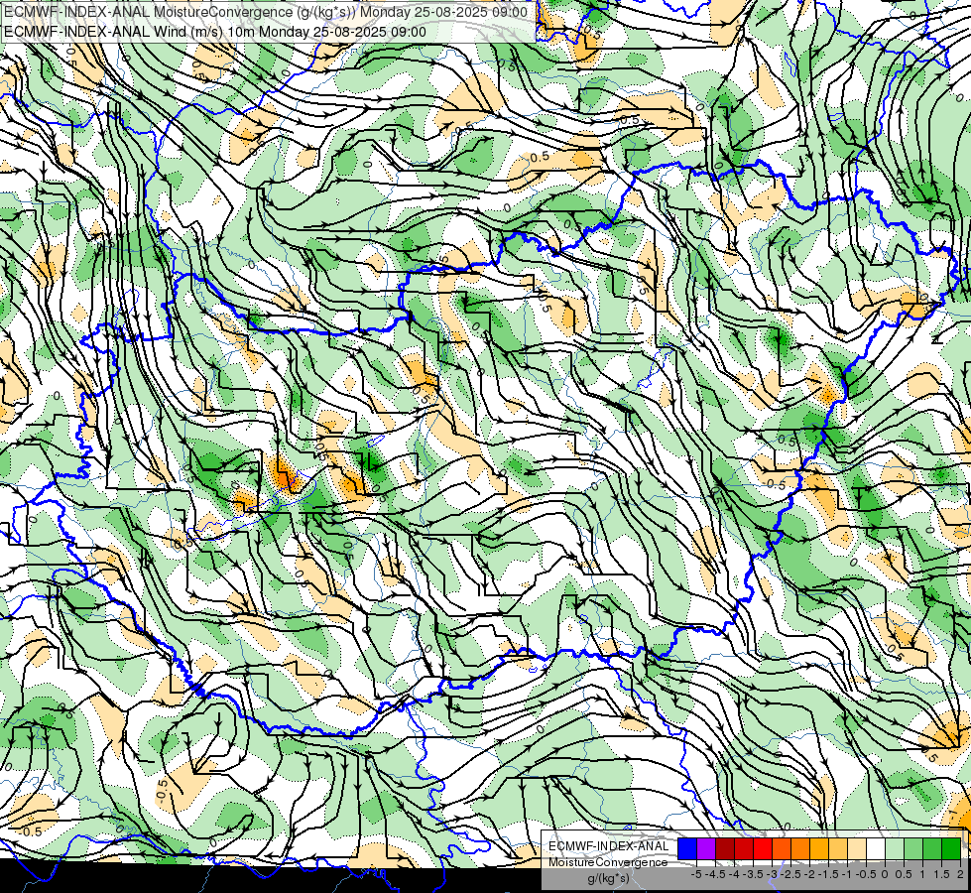Click the -5 legend scale value

pos(696,874)
